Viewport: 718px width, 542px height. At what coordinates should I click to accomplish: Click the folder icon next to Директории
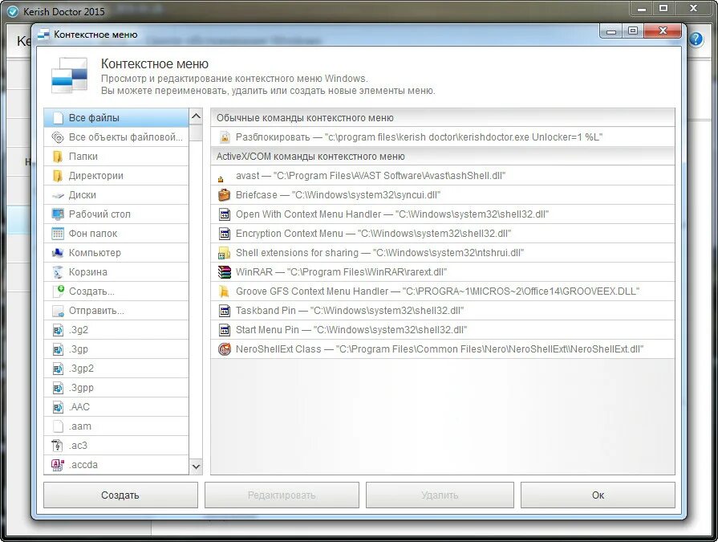click(58, 176)
